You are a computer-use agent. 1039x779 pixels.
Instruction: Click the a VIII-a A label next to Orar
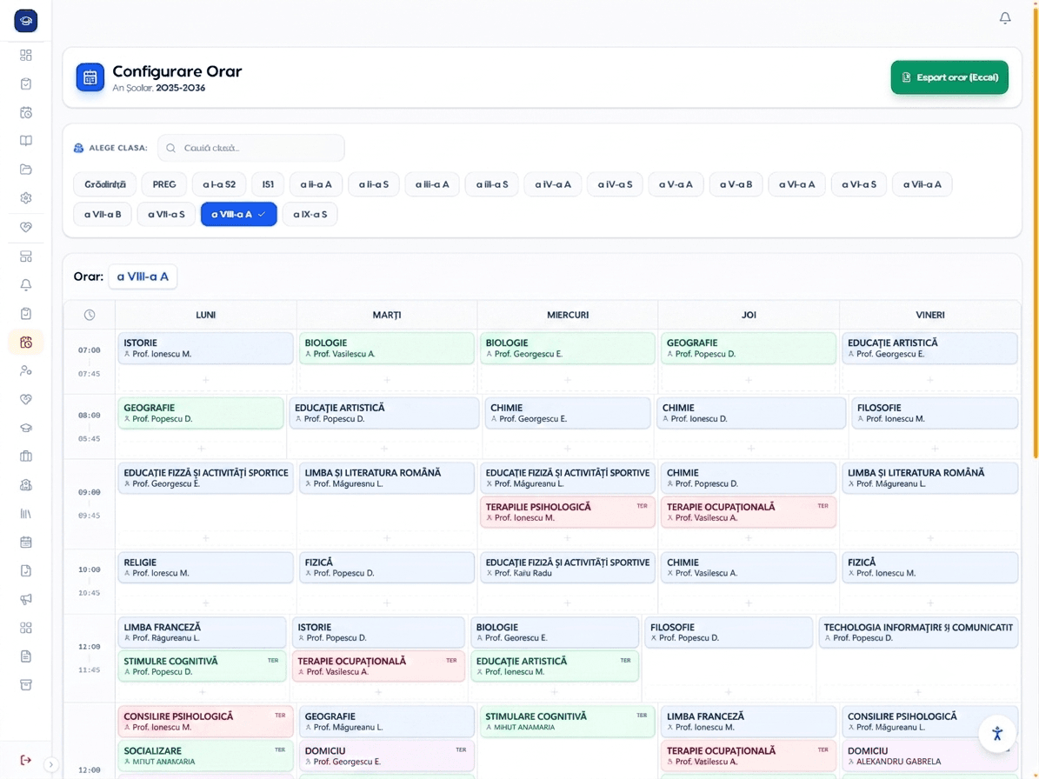coord(143,276)
